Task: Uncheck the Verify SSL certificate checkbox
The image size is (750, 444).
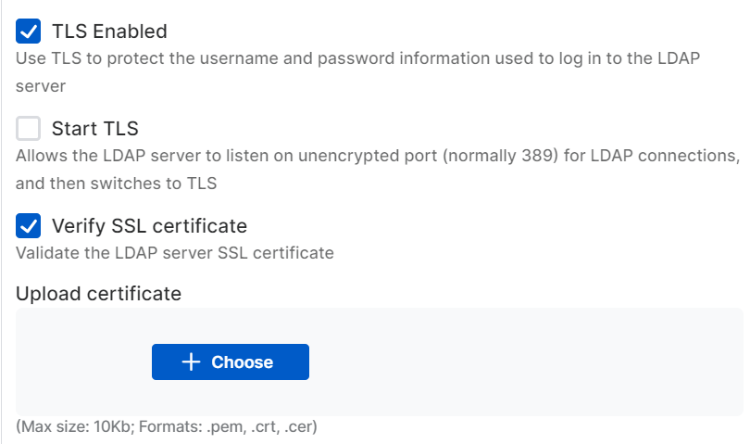Action: pos(29,225)
